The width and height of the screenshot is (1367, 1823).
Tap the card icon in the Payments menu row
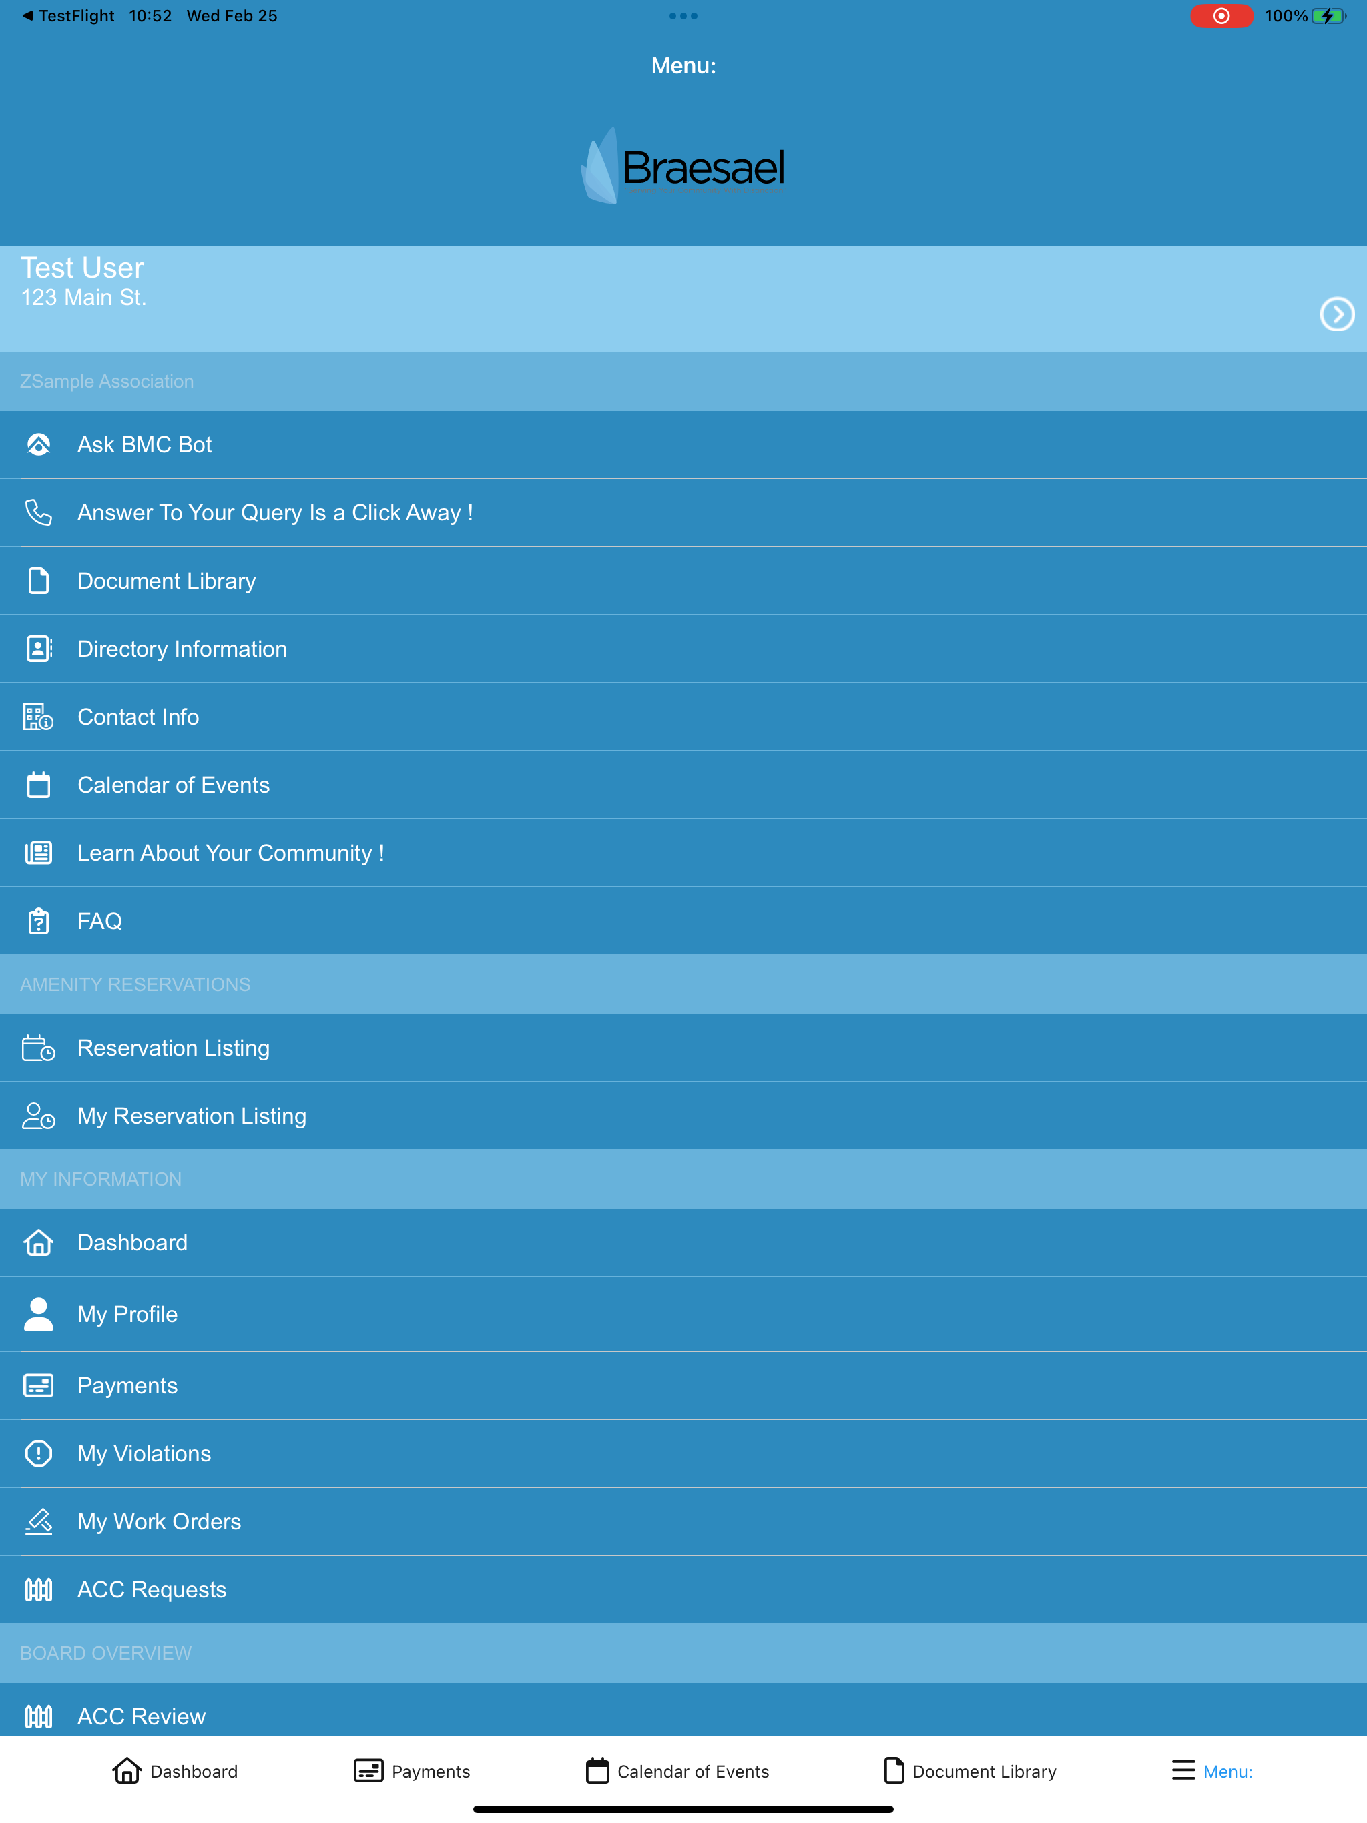[39, 1385]
